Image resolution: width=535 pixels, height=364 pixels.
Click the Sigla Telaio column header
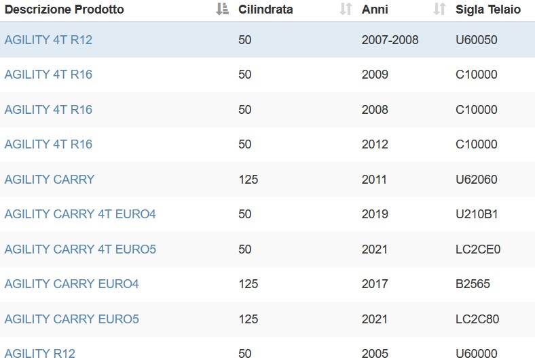tap(488, 9)
